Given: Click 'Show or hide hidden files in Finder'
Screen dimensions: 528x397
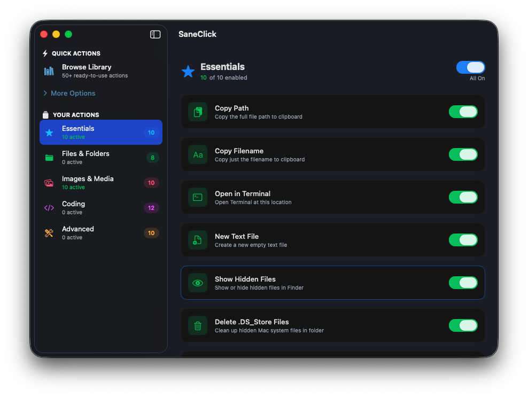Looking at the screenshot, I should tap(259, 288).
